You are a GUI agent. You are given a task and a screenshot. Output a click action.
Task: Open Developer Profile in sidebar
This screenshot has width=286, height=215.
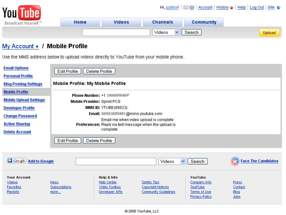(19, 108)
